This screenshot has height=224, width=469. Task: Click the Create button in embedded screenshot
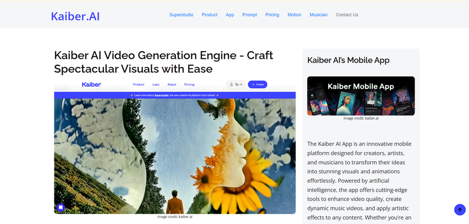coord(257,85)
